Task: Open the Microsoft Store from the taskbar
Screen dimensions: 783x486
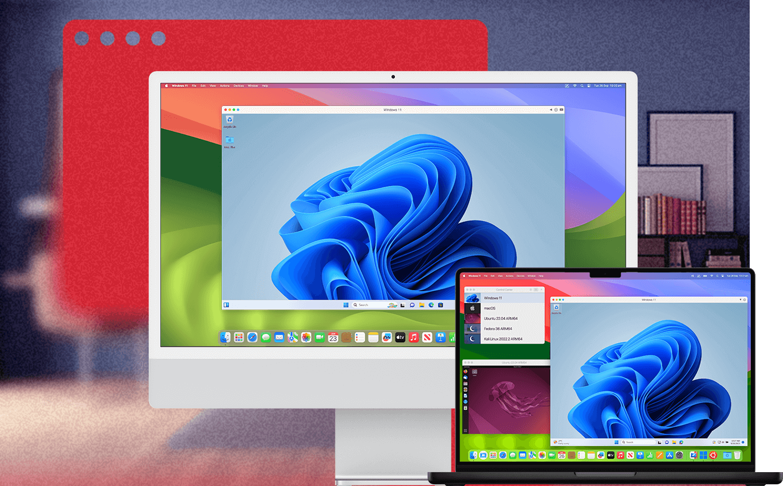Action: pyautogui.click(x=440, y=305)
